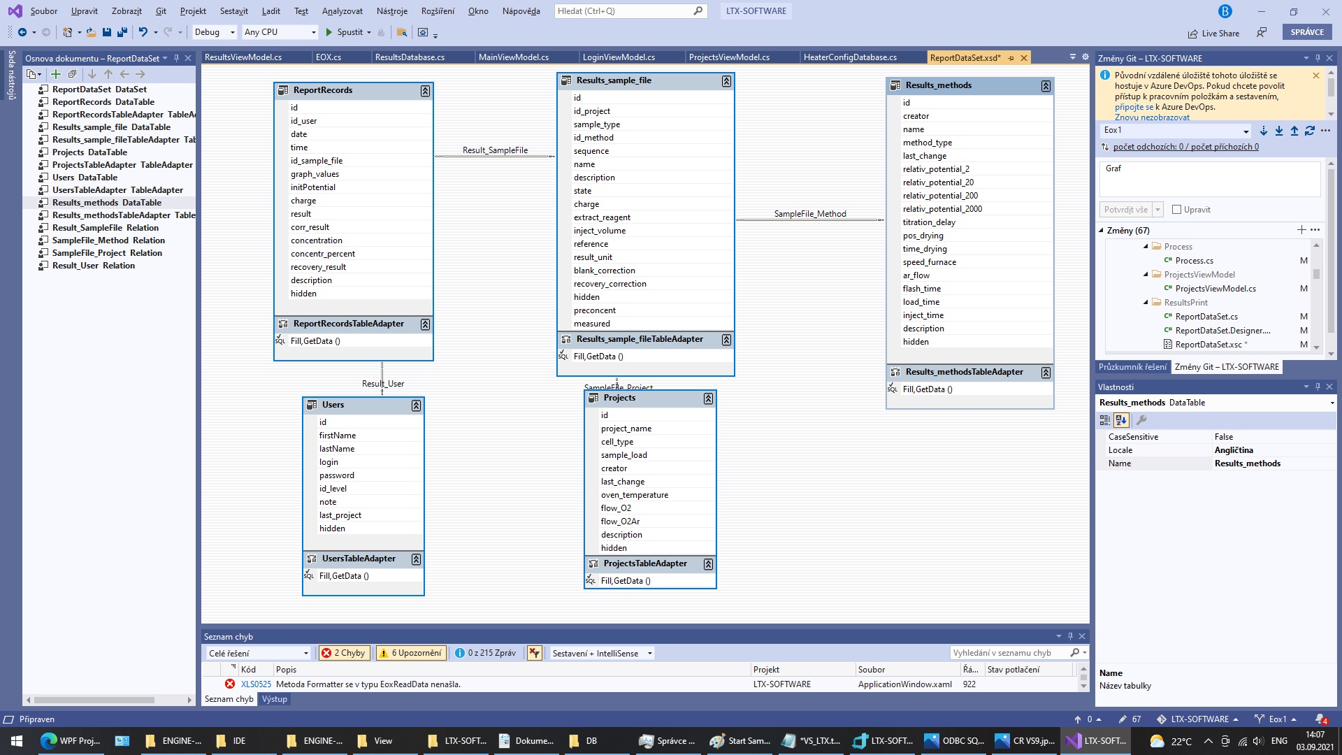Click the Hledat (Ctrl+Q) search box
Image resolution: width=1342 pixels, height=755 pixels.
coord(630,11)
